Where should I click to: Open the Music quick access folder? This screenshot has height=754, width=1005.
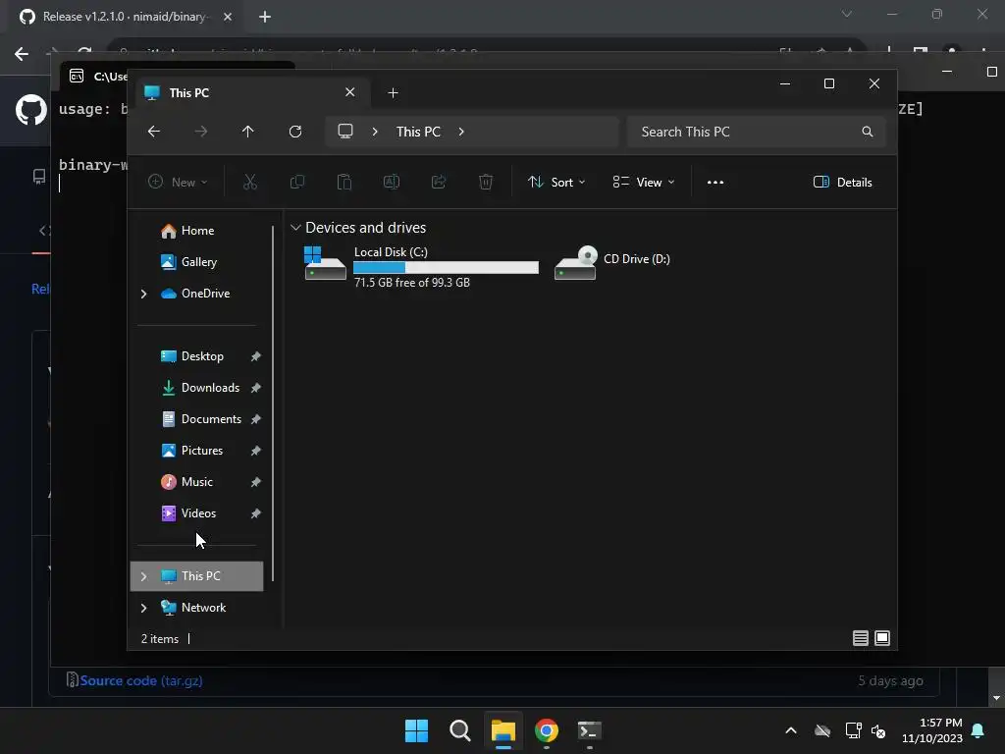[x=196, y=482]
